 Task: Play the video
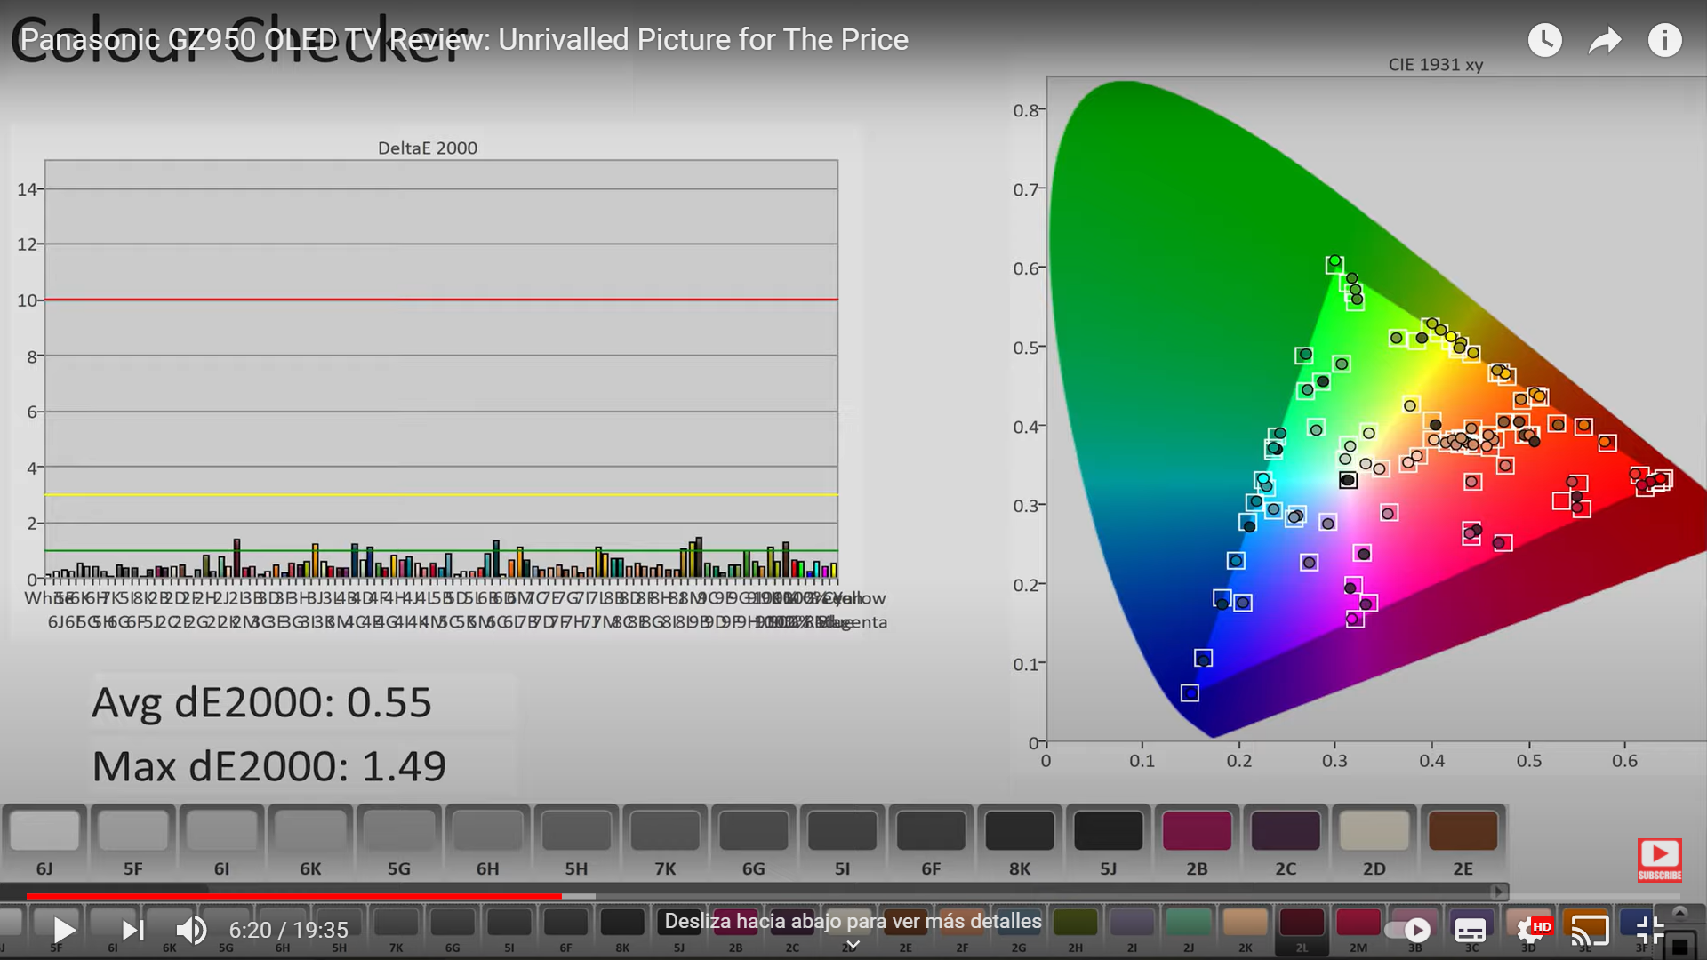pos(64,930)
